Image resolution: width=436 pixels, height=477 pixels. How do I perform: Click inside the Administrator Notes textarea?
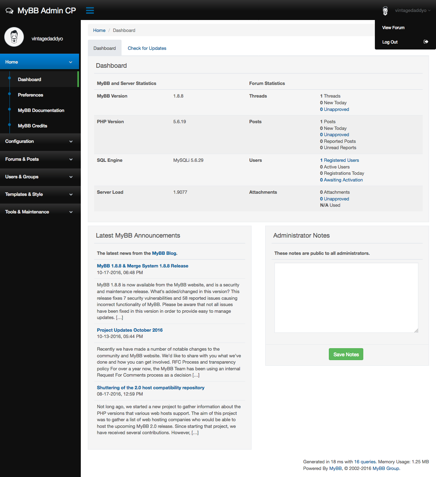pyautogui.click(x=346, y=298)
